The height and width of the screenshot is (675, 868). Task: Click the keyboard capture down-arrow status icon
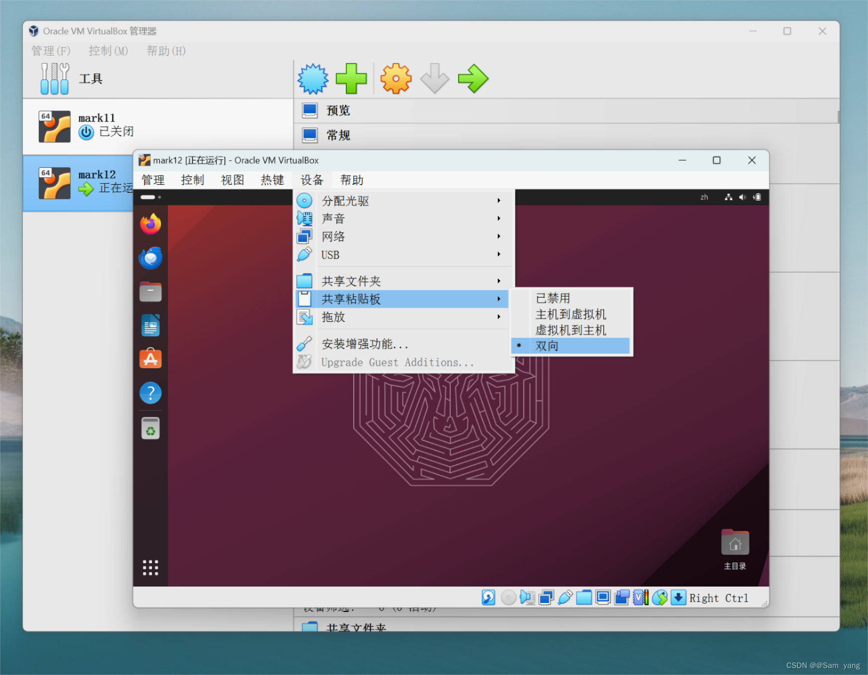678,598
